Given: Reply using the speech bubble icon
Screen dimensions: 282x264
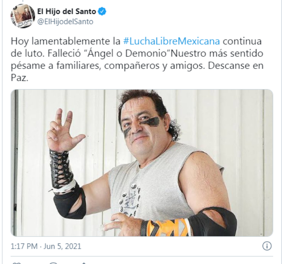Looking at the screenshot, I should [53, 263].
